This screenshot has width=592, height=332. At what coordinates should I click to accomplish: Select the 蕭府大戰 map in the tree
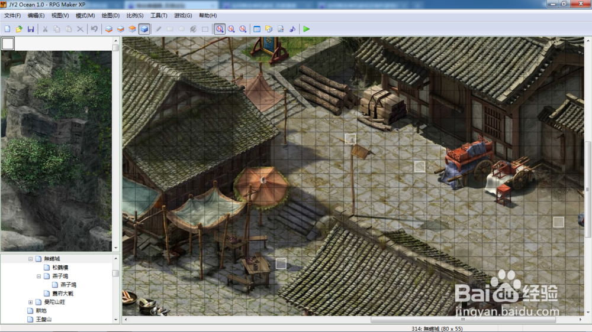click(63, 294)
